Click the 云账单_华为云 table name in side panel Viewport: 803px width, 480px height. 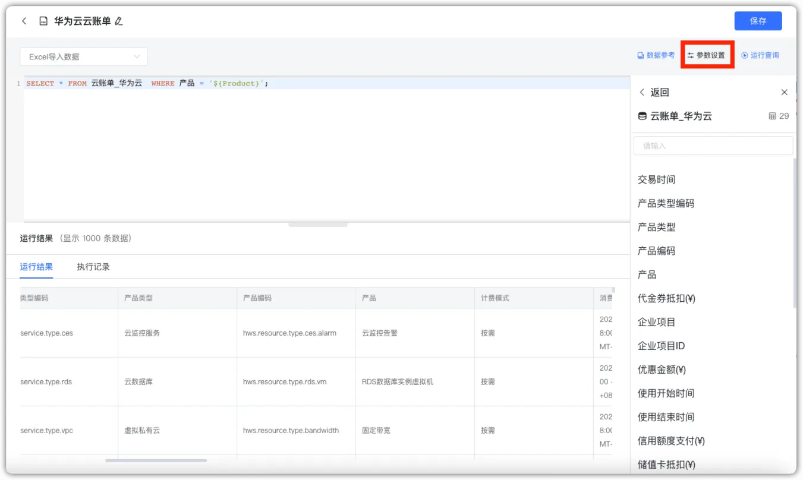click(x=681, y=116)
